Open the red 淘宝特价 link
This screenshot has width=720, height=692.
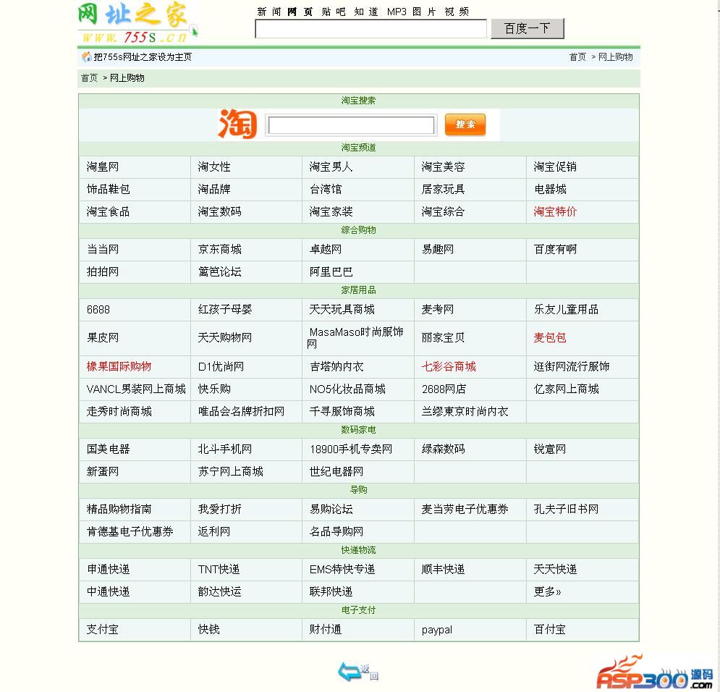[555, 211]
